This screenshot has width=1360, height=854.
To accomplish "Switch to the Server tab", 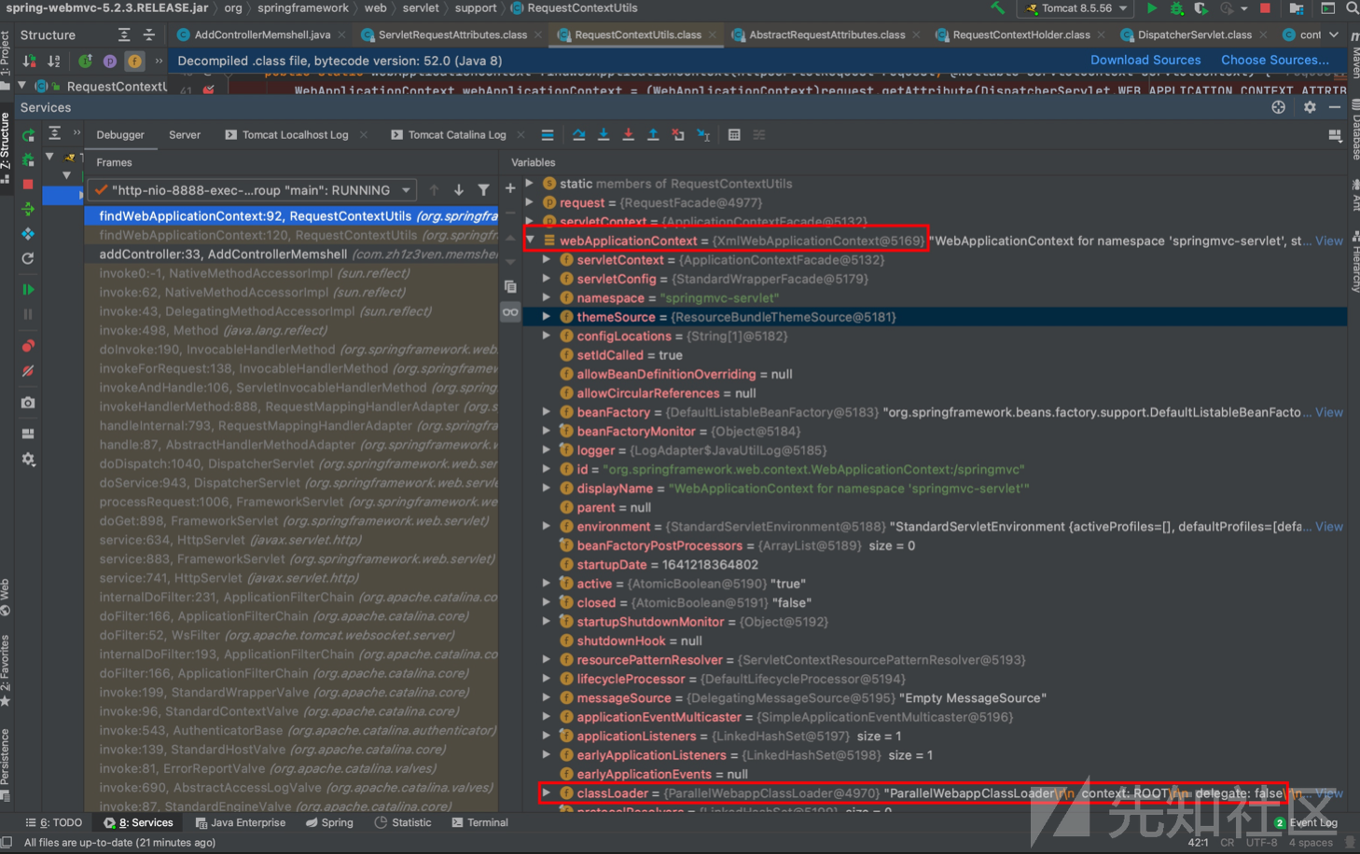I will pos(185,135).
